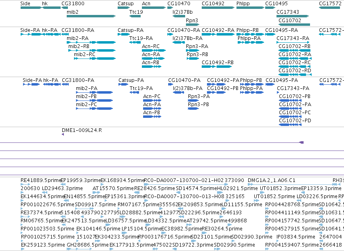This screenshot has height=251, width=344.
Task: Open the HL02921.5prime EST
Action: 220,192
